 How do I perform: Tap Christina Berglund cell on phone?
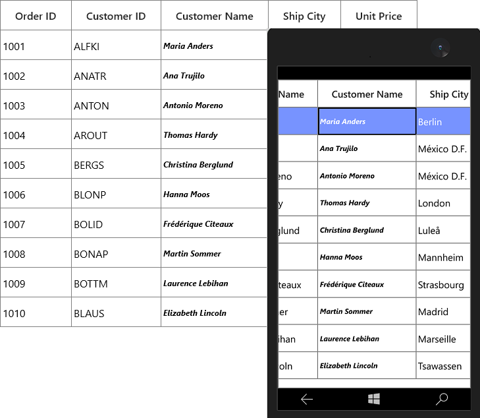pyautogui.click(x=367, y=230)
